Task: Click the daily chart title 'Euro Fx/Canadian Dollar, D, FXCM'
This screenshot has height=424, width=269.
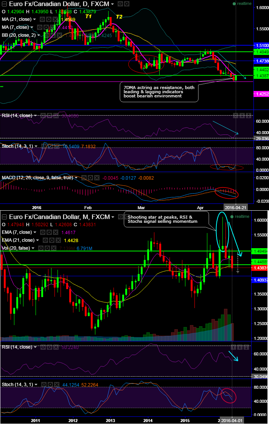Action: pyautogui.click(x=59, y=4)
